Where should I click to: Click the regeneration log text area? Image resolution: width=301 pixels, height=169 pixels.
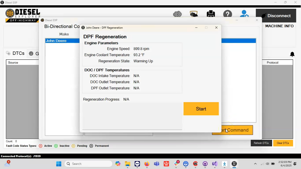click(x=132, y=116)
